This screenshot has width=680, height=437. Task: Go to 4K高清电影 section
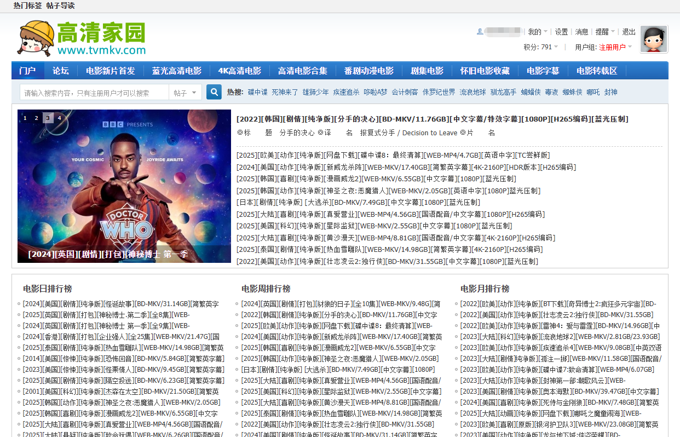click(240, 71)
